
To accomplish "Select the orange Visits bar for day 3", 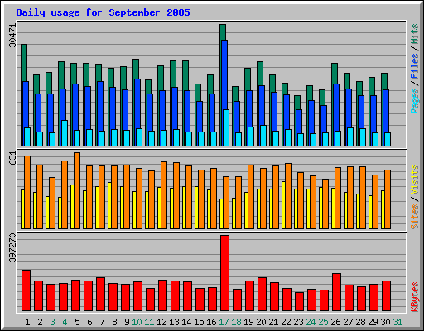I will [x=52, y=203].
